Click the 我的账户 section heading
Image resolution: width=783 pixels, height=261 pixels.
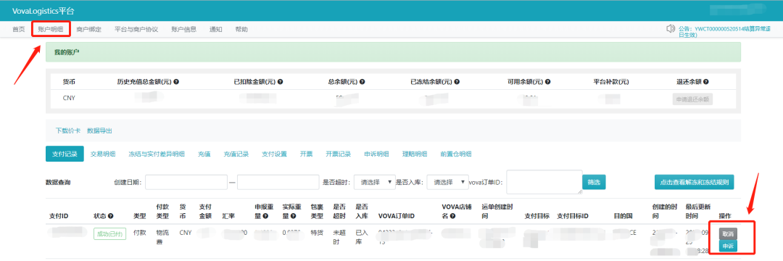tap(67, 52)
